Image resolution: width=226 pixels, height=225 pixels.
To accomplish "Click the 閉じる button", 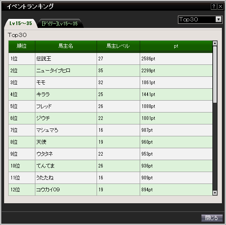I will pos(212,218).
